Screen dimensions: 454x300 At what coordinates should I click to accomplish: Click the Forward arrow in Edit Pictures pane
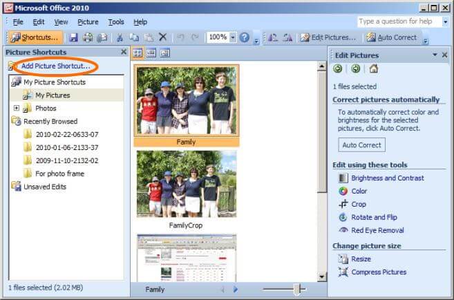(356, 68)
